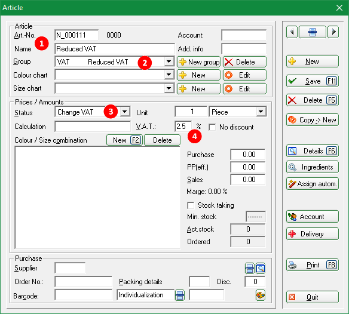Screen dimensions: 349x314
Task: Tick the Stock taking checkbox
Action: pyautogui.click(x=191, y=205)
